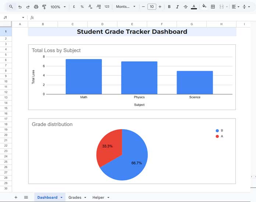
Task: Click the Total Loss axis label
Action: point(33,77)
